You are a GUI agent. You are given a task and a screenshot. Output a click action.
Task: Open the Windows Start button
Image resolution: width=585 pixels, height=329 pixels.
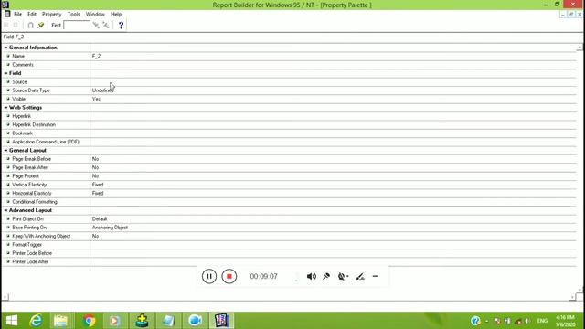point(12,321)
